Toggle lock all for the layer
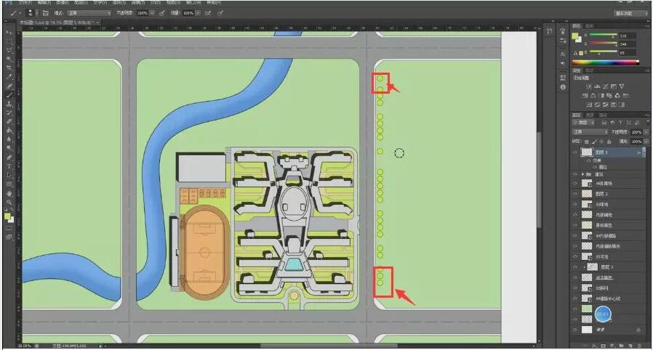 tap(609, 142)
